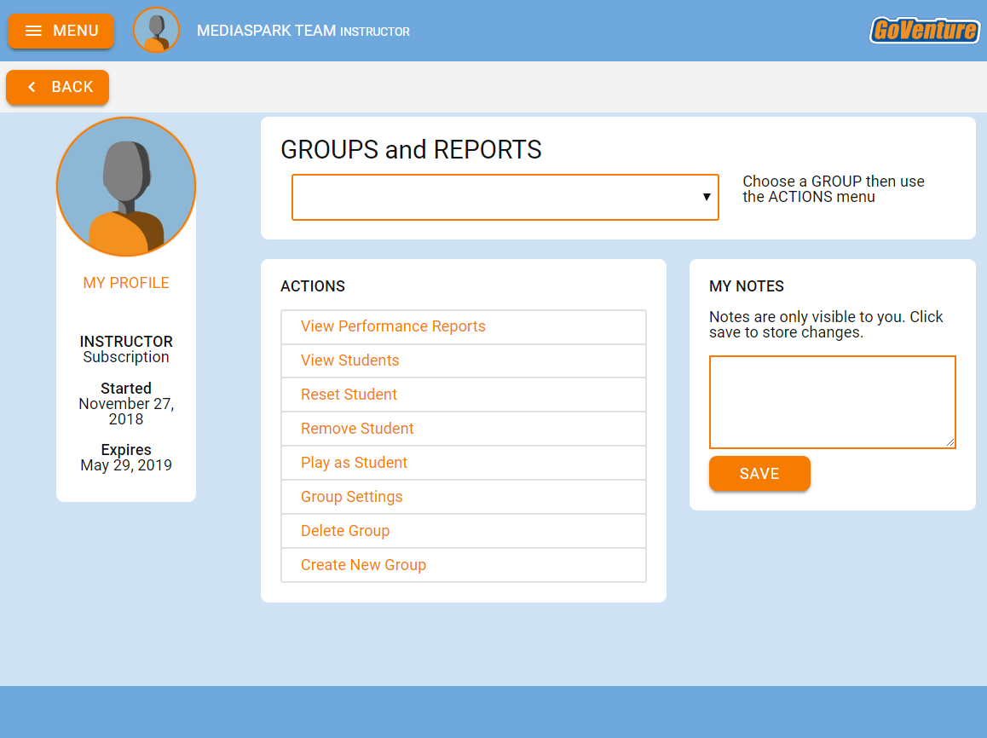987x738 pixels.
Task: Click the Expires May 29, 2019 text
Action: click(126, 458)
